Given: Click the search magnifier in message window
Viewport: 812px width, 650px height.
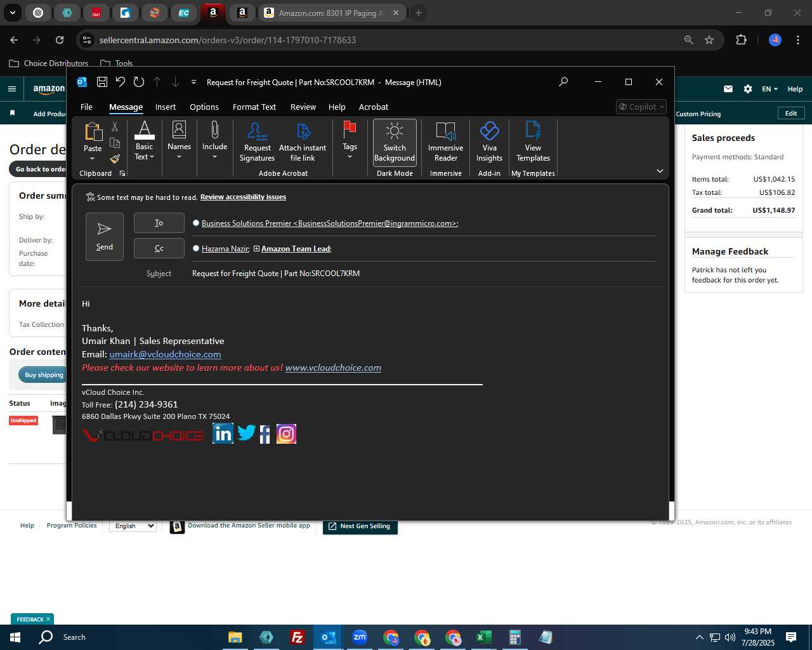Looking at the screenshot, I should click(563, 82).
